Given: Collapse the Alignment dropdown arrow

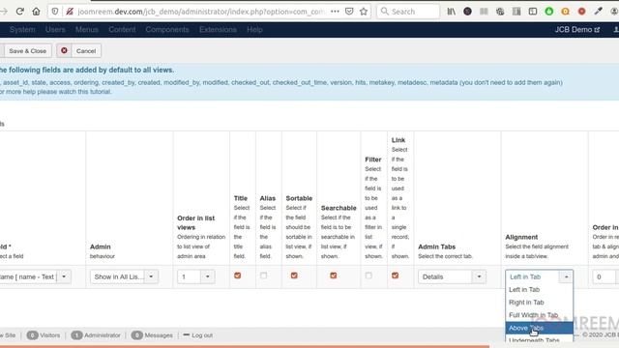Looking at the screenshot, I should 566,276.
